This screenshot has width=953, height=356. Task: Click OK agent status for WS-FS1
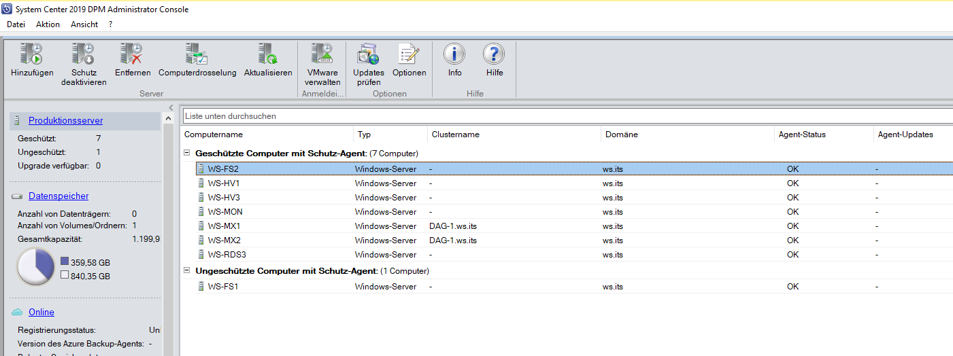click(792, 286)
